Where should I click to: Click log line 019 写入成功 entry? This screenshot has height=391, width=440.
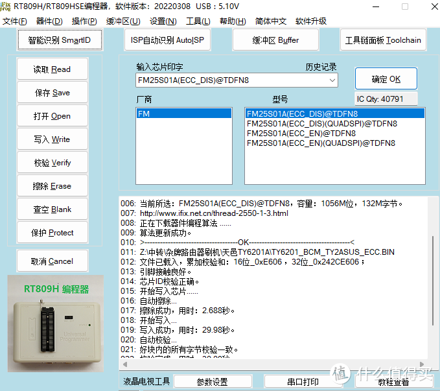(x=178, y=330)
